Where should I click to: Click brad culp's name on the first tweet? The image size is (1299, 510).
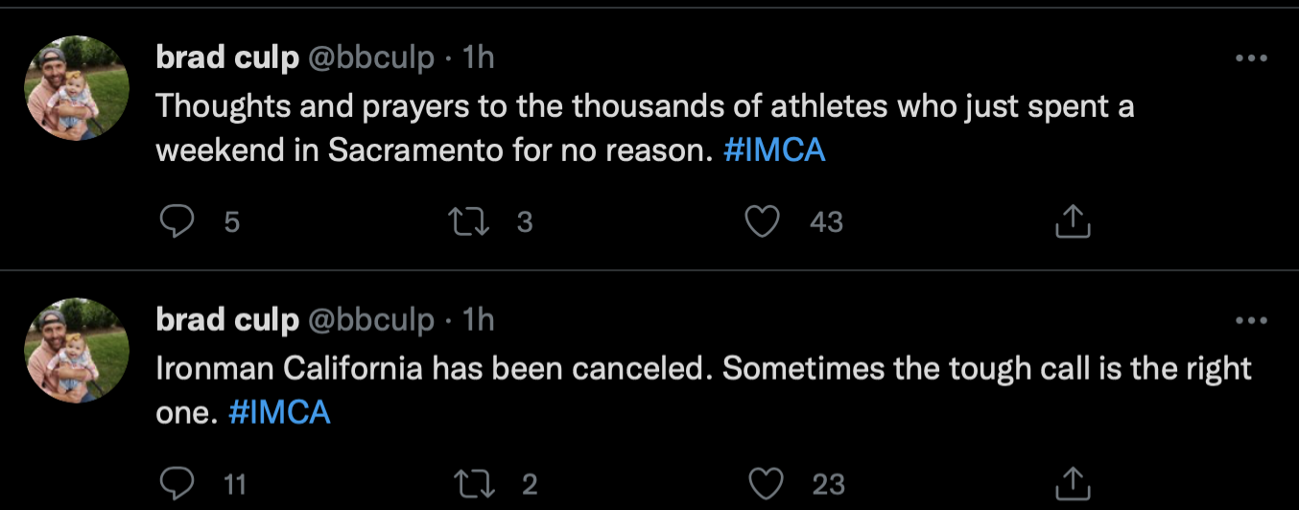click(x=226, y=58)
